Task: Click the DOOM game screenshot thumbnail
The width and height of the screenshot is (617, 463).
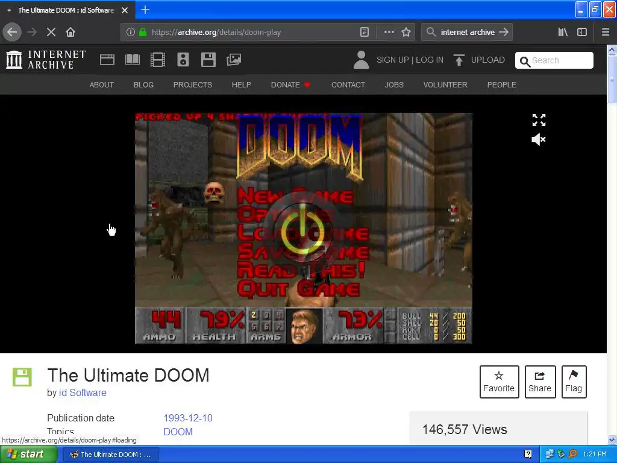Action: (x=304, y=228)
